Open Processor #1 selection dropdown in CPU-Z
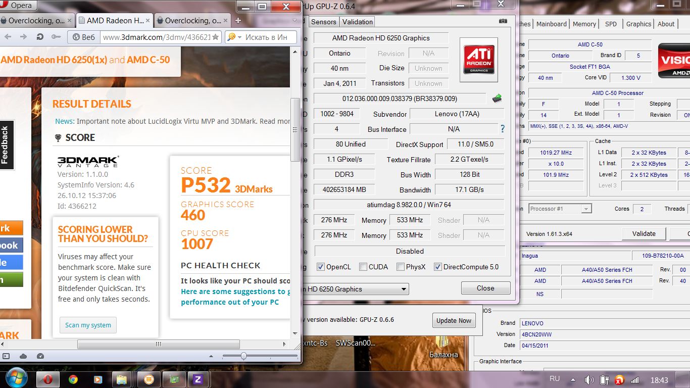The height and width of the screenshot is (388, 690). point(560,209)
